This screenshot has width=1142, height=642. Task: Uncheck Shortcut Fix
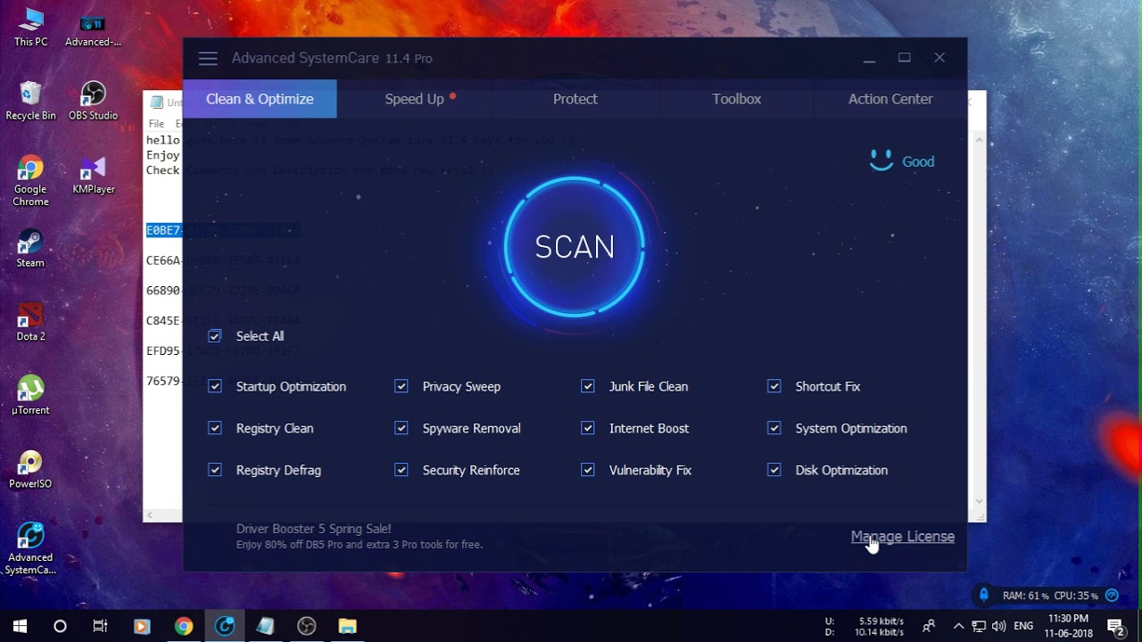point(774,386)
